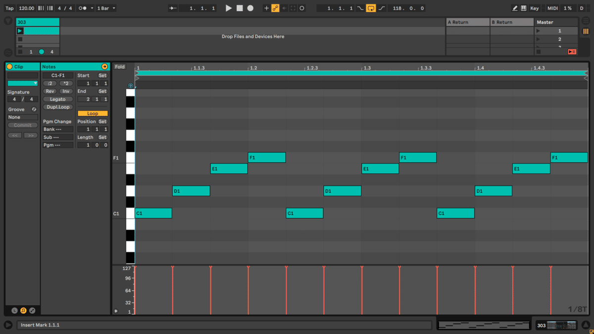Enable Key Map Mode
The width and height of the screenshot is (594, 334).
535,8
